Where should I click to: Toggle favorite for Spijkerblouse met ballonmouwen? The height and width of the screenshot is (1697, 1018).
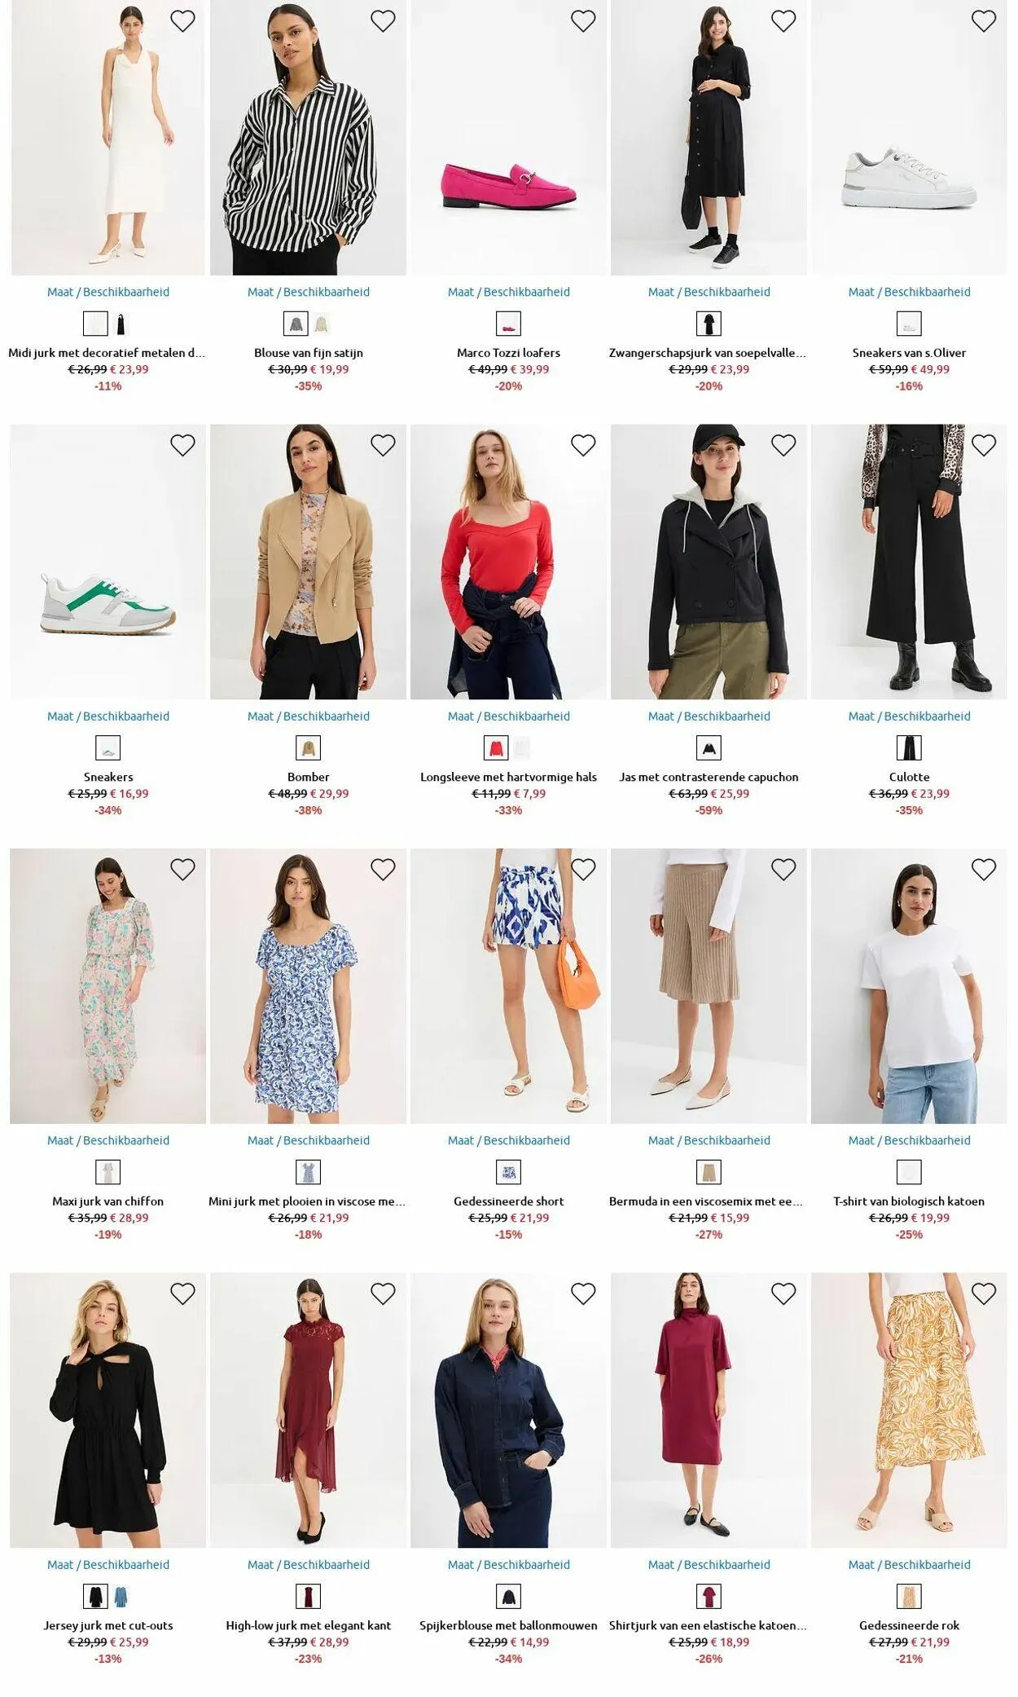[583, 1294]
